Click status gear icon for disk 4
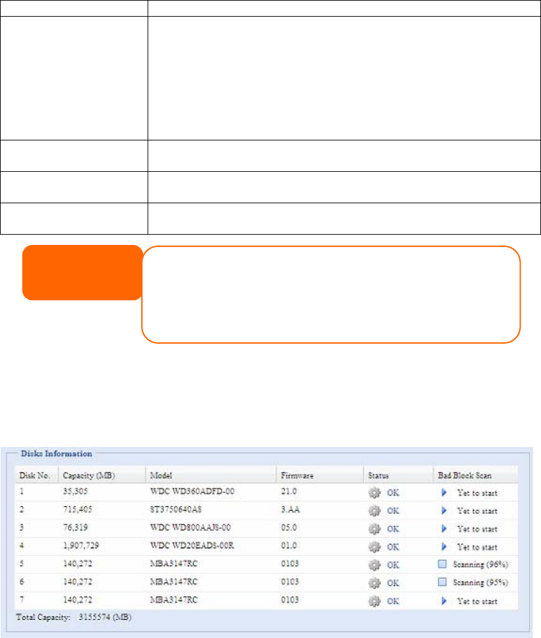 pyautogui.click(x=374, y=547)
